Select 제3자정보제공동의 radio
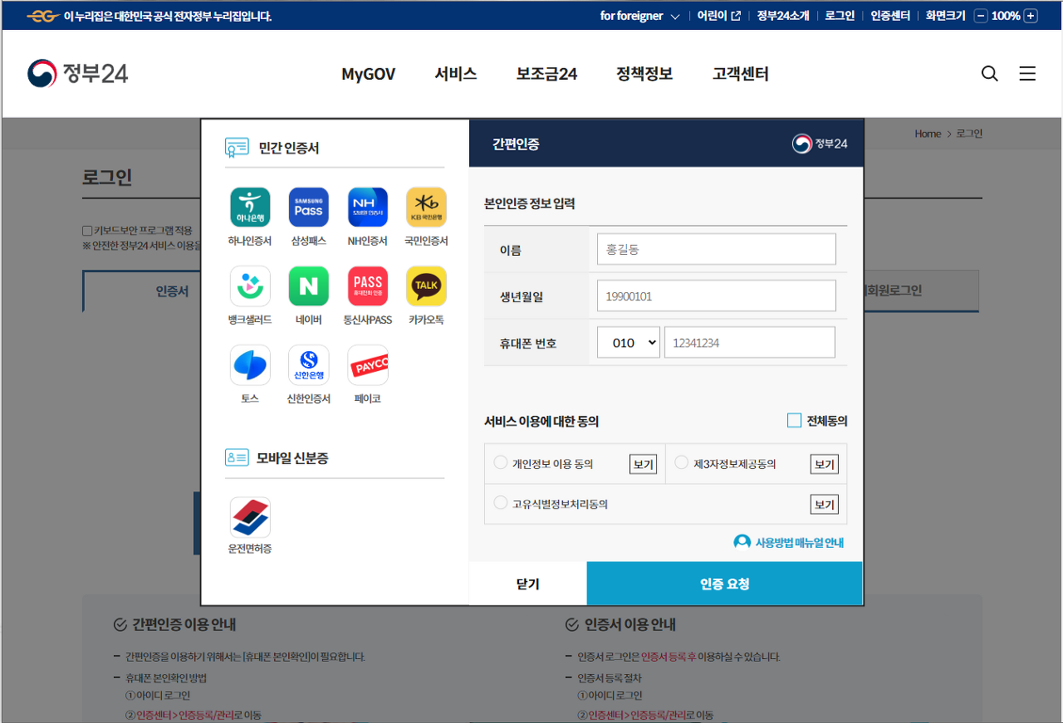 pyautogui.click(x=681, y=462)
